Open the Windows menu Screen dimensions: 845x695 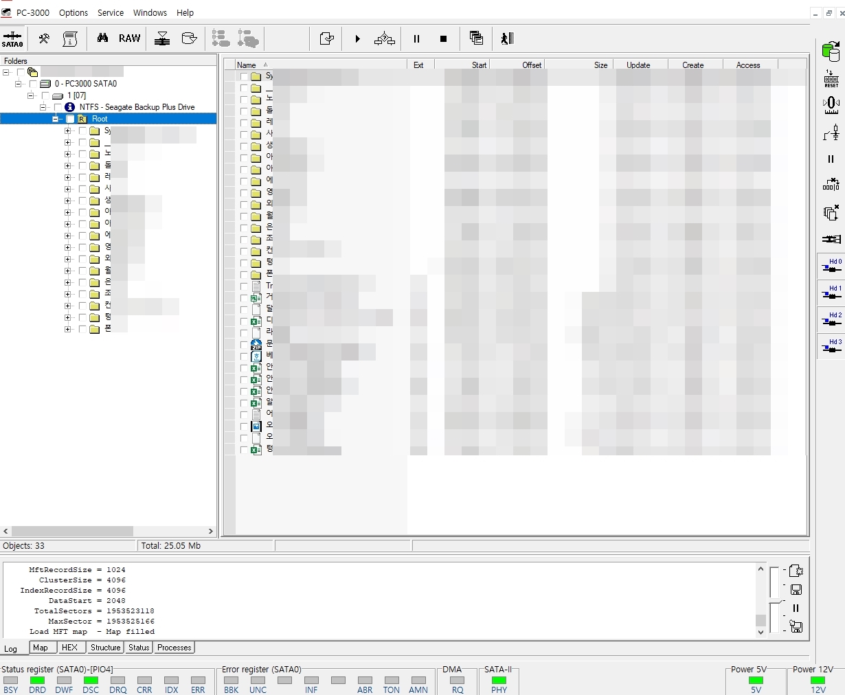click(x=150, y=12)
